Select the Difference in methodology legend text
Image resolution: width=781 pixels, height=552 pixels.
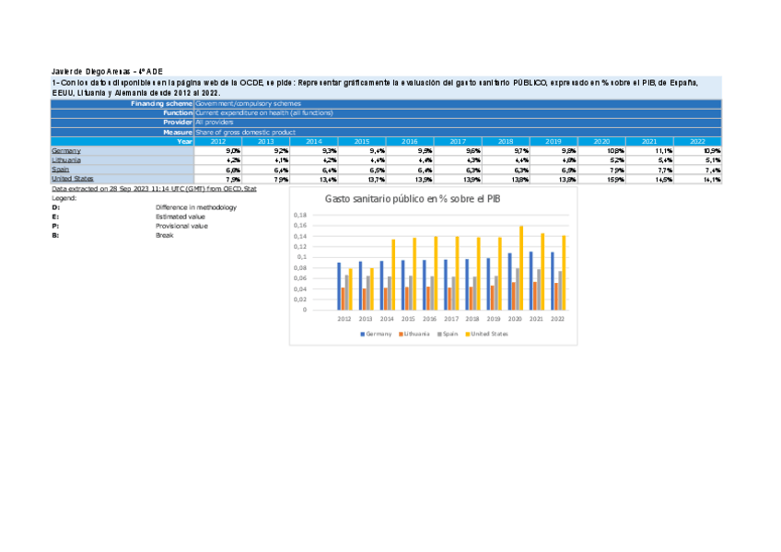point(195,207)
